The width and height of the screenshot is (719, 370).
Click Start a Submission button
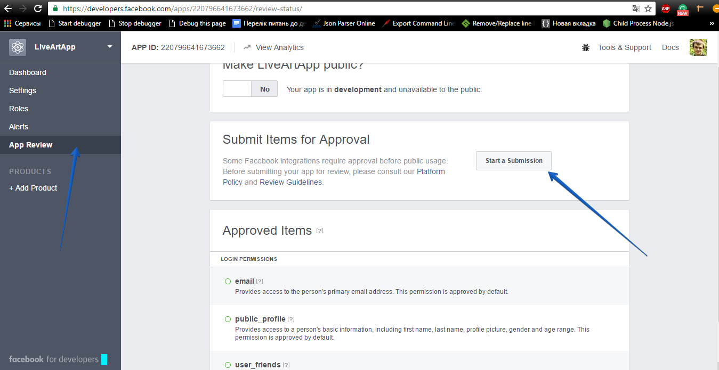(x=514, y=161)
